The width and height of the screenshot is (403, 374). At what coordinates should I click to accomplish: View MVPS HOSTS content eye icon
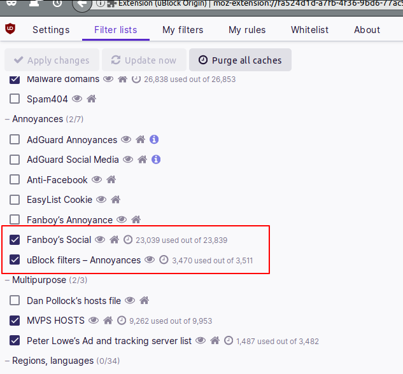click(94, 321)
